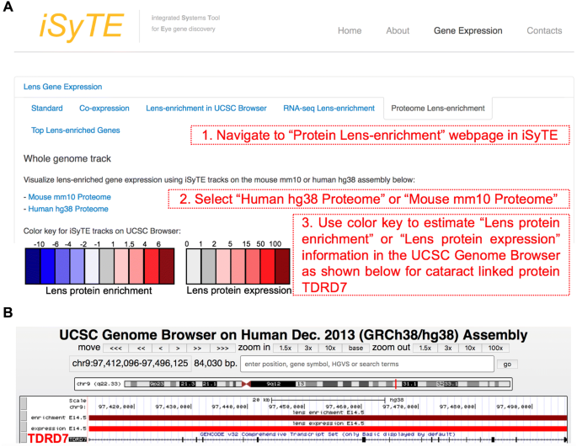This screenshot has width=577, height=447.
Task: Click the dark red 6 enrichment swatch
Action: pos(166,266)
